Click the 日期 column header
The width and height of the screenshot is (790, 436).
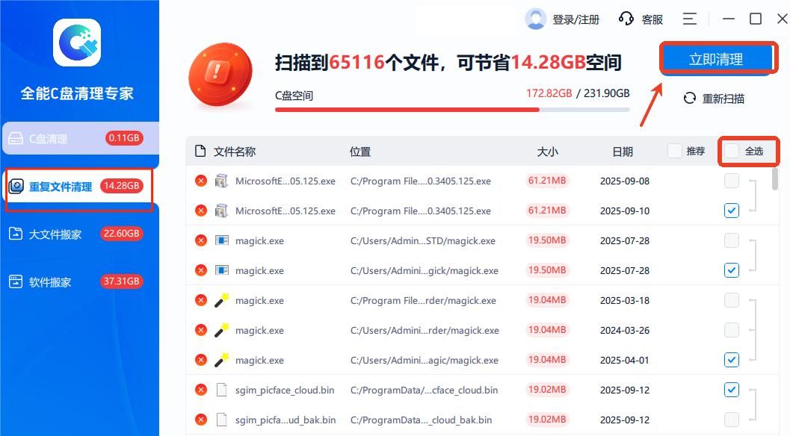pos(624,151)
